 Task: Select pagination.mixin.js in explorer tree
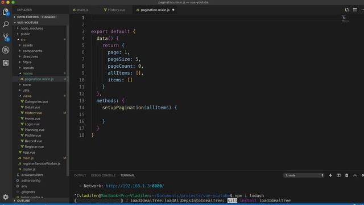39,79
